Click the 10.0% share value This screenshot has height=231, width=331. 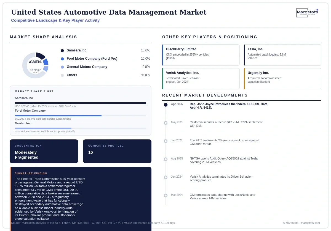tap(145, 59)
